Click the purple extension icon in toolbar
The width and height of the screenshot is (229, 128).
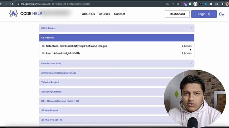tap(185, 4)
